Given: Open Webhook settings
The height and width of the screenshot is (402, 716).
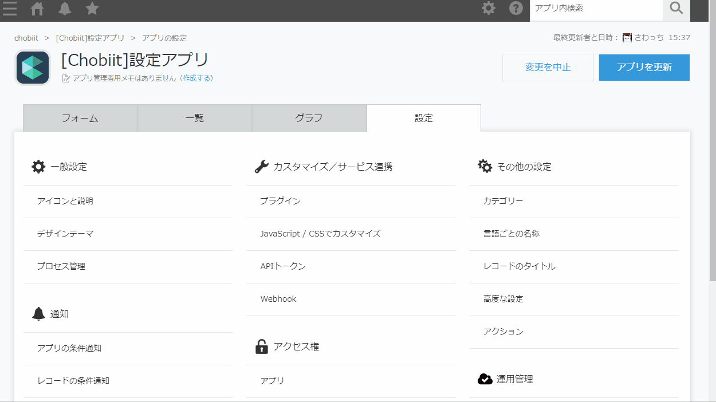Looking at the screenshot, I should click(351, 299).
